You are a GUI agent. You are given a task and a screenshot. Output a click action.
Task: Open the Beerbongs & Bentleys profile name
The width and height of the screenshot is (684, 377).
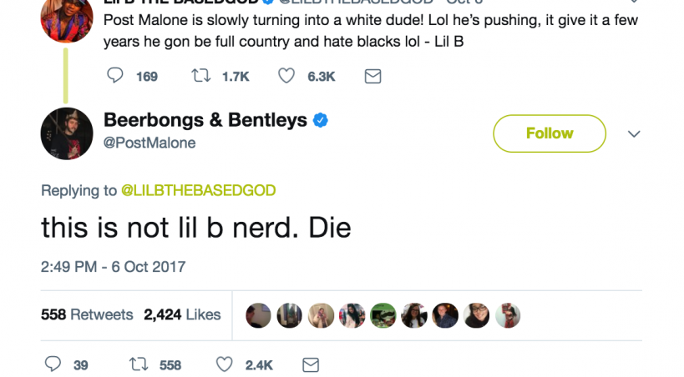point(205,120)
